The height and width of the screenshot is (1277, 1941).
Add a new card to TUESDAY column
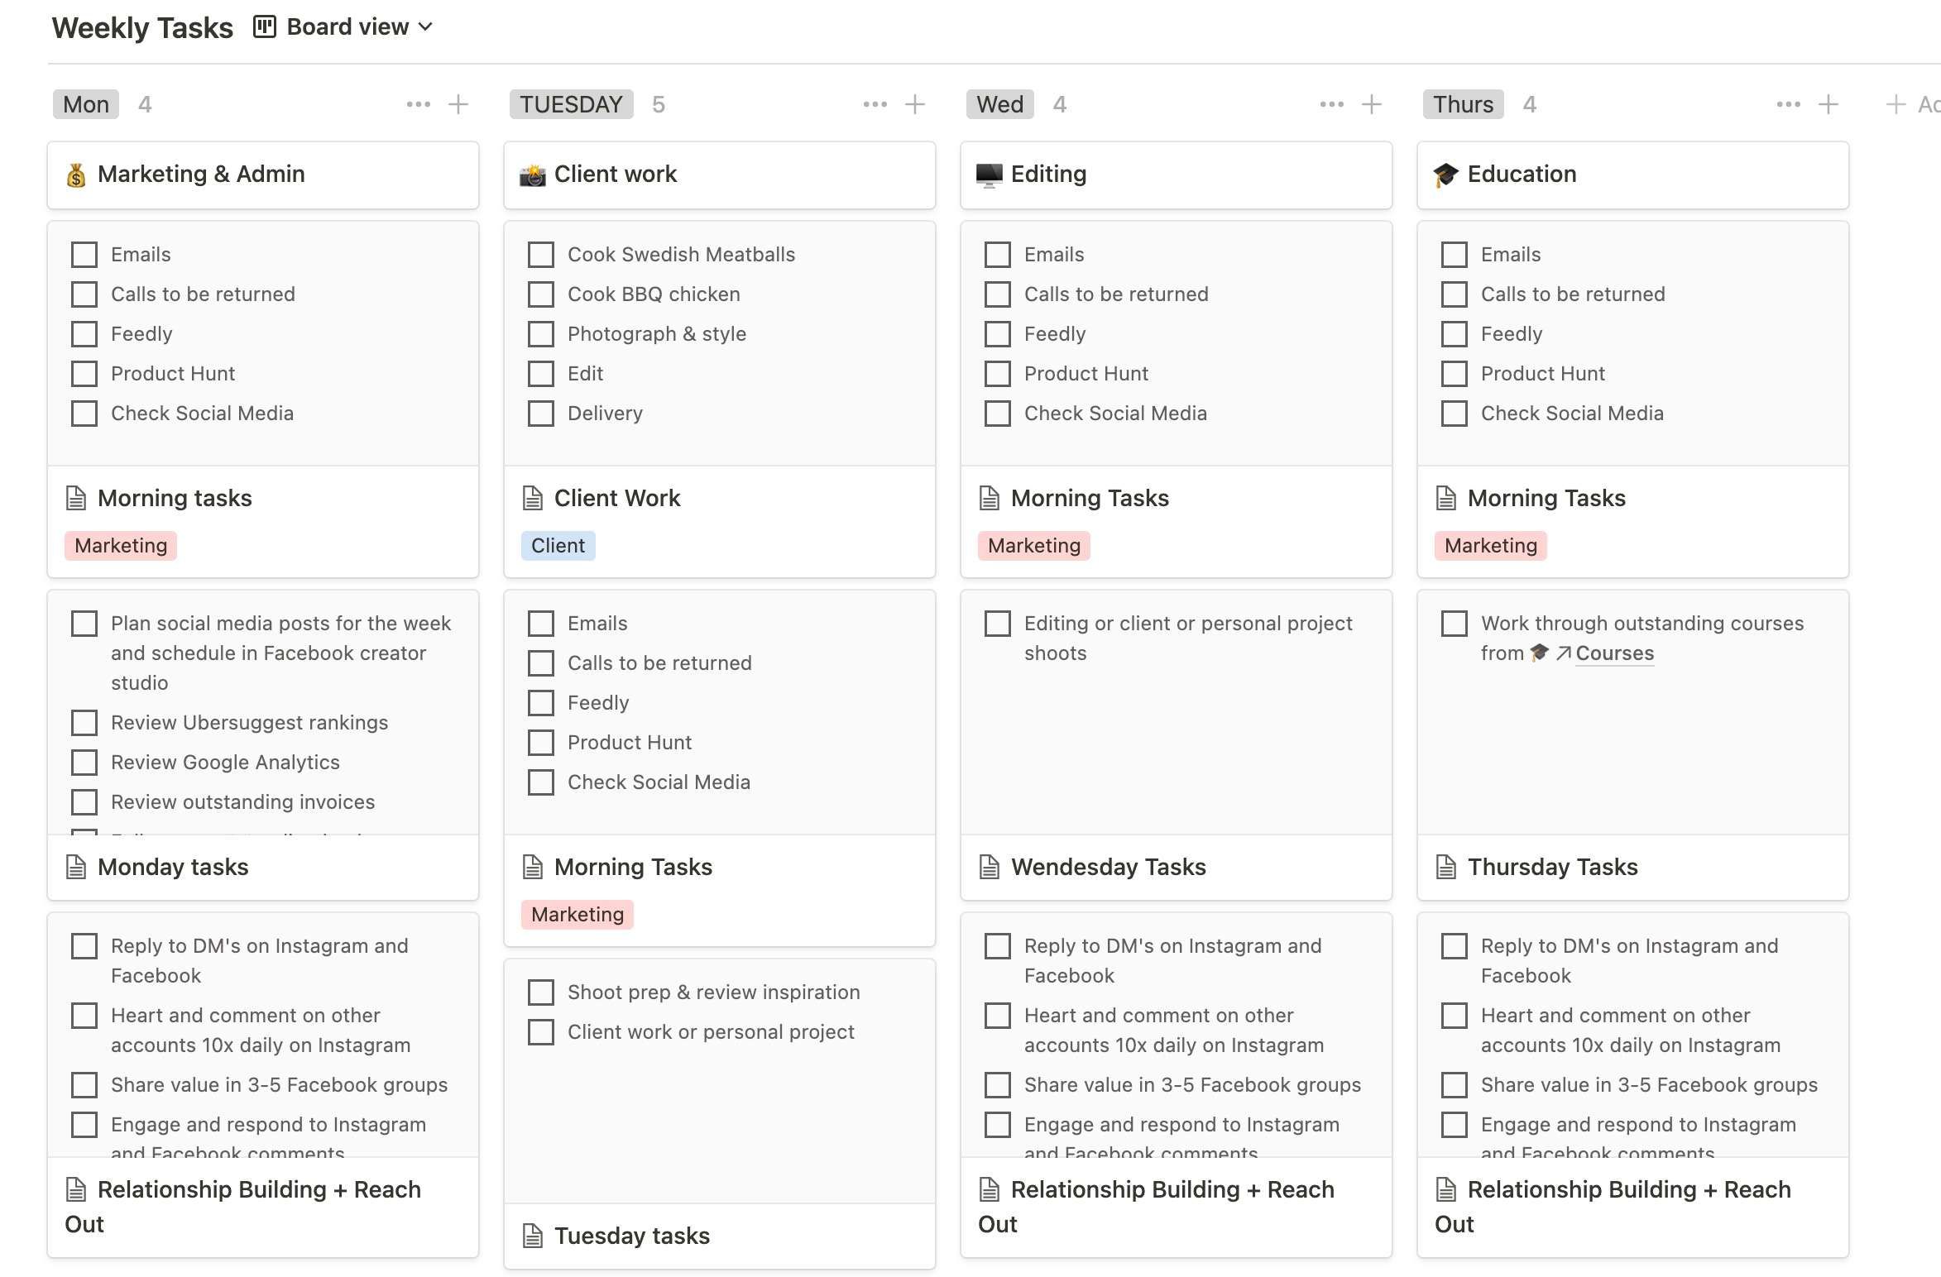tap(914, 104)
